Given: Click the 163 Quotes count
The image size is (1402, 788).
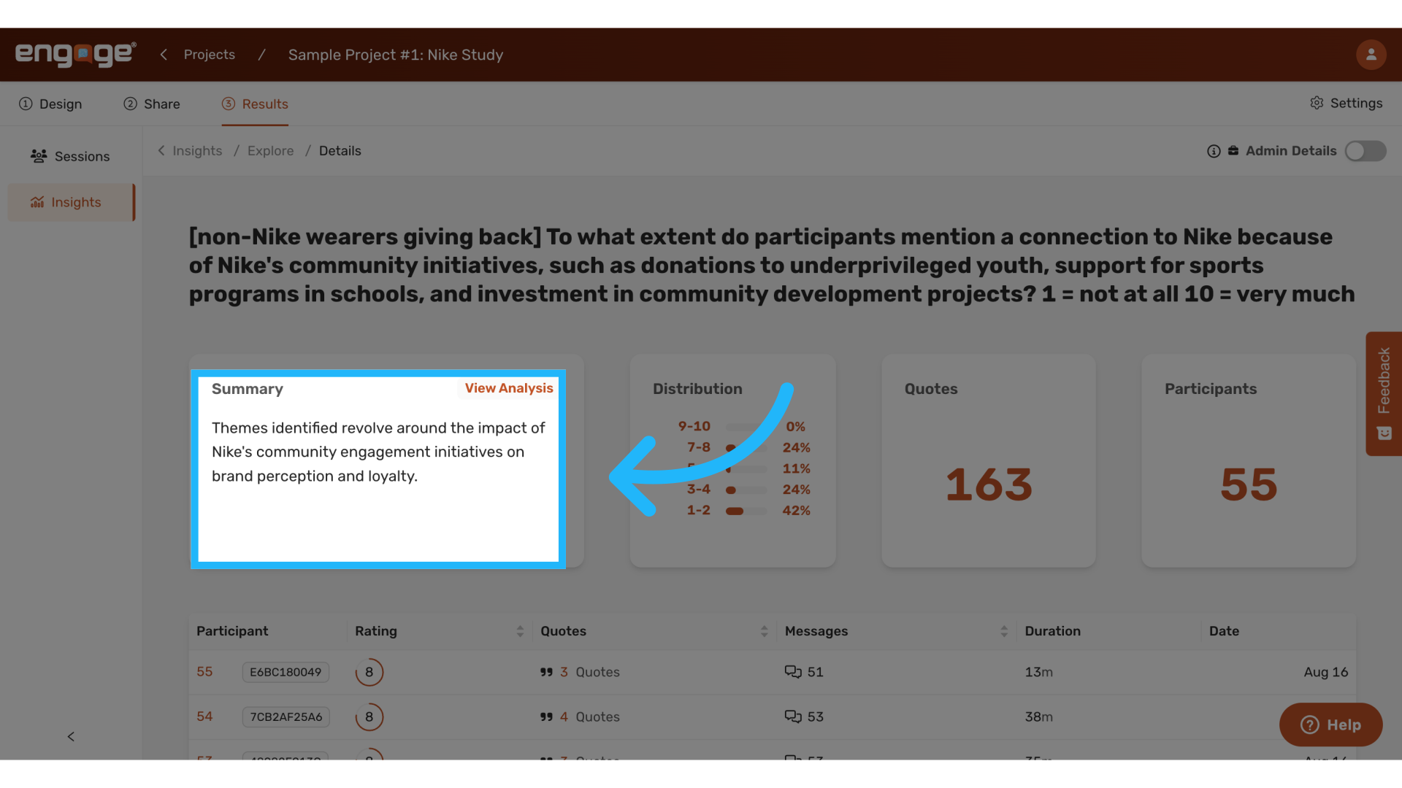Looking at the screenshot, I should 989,484.
